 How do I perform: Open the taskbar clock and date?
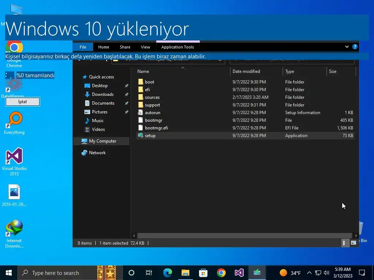pos(343,273)
